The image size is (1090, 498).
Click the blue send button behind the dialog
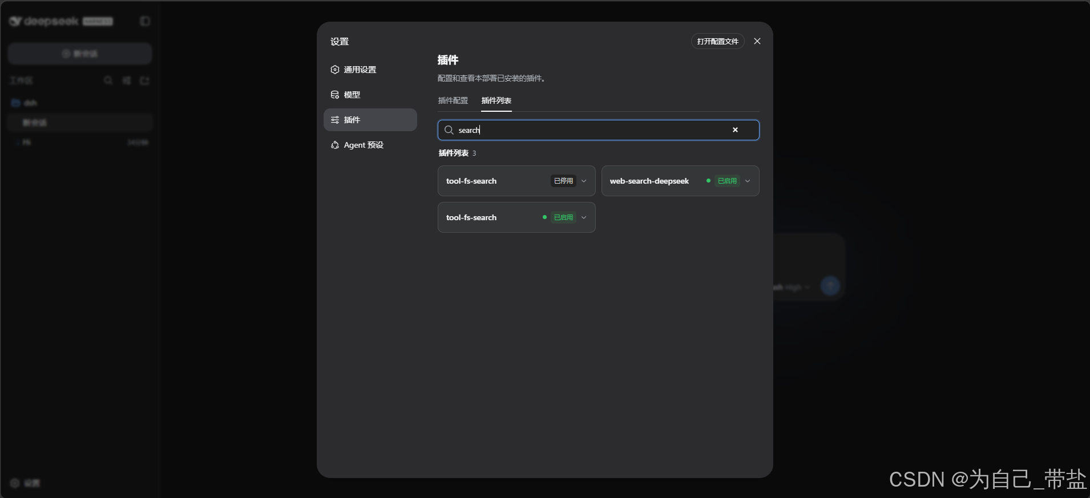pyautogui.click(x=830, y=286)
